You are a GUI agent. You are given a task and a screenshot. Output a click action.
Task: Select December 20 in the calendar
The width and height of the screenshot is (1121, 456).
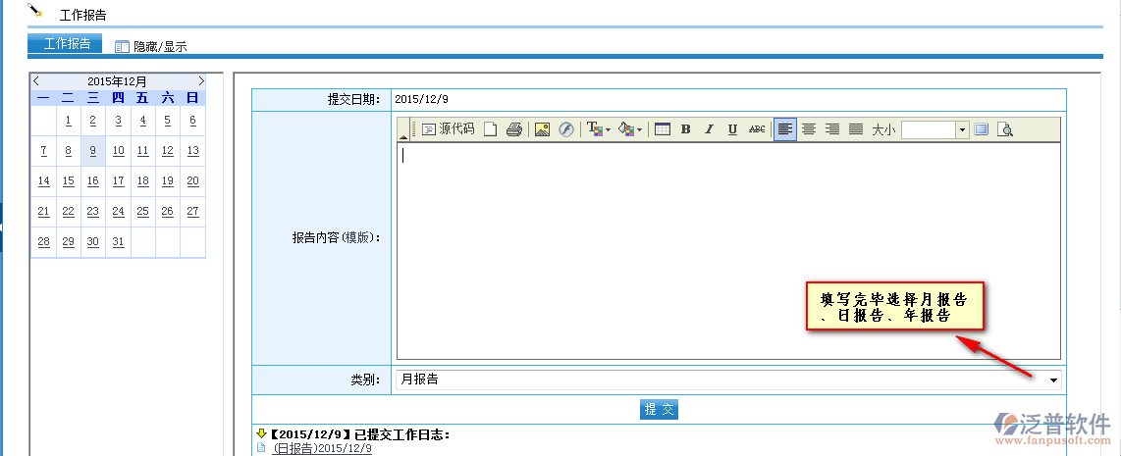tap(193, 180)
